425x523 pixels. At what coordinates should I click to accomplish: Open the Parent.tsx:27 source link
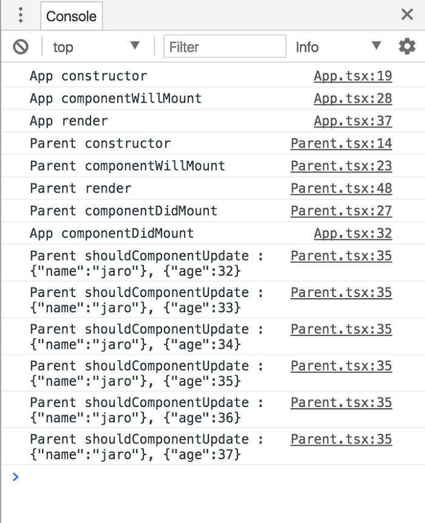(x=341, y=211)
